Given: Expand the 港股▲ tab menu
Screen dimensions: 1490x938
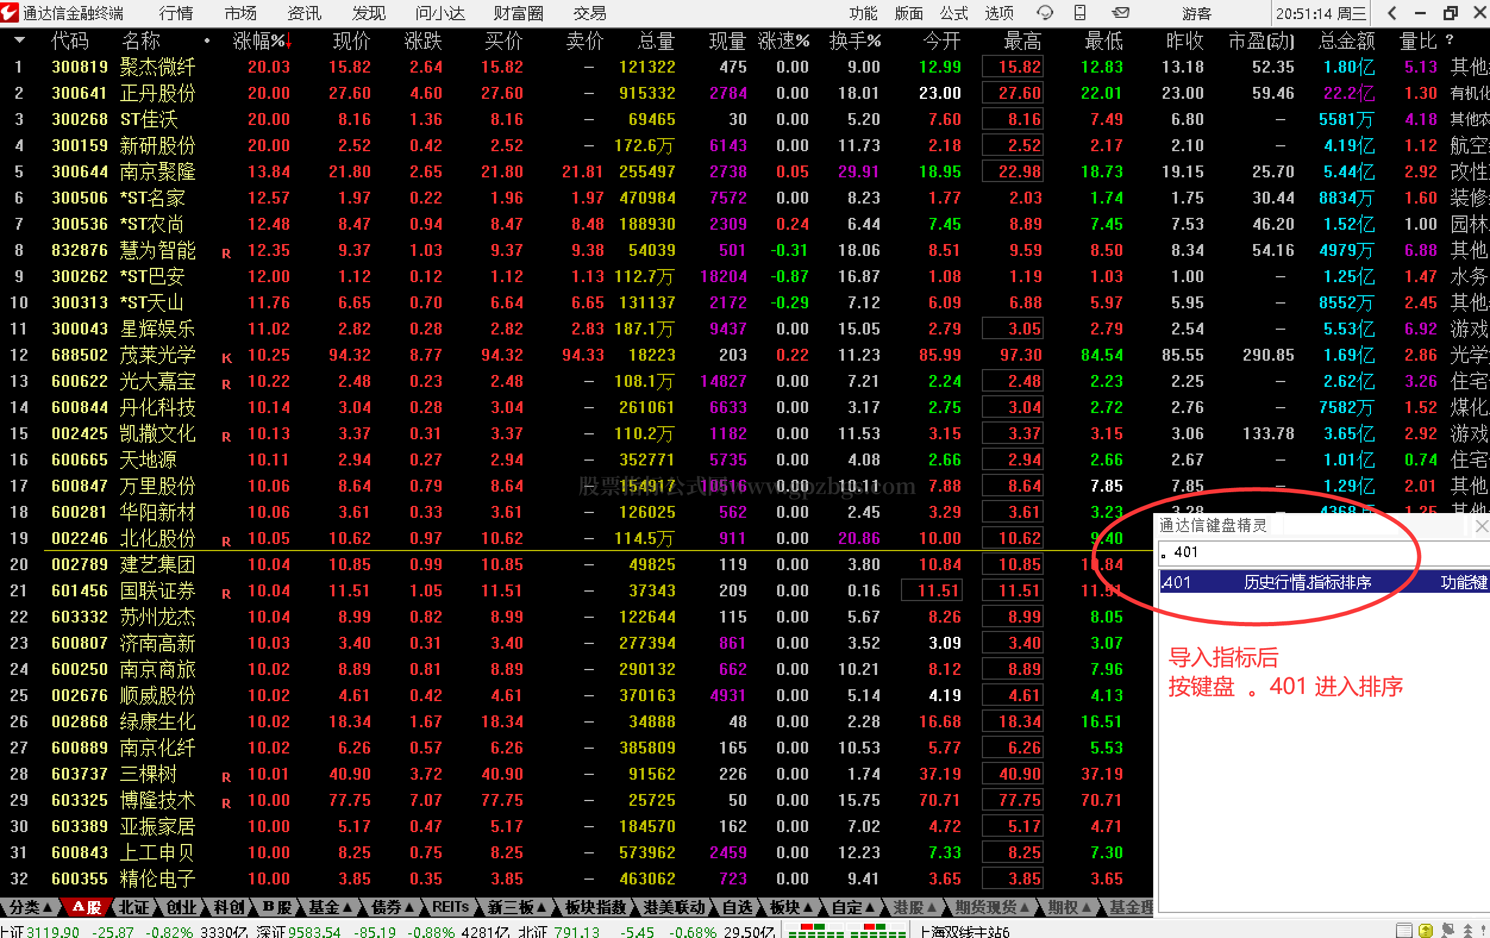Looking at the screenshot, I should tap(915, 907).
